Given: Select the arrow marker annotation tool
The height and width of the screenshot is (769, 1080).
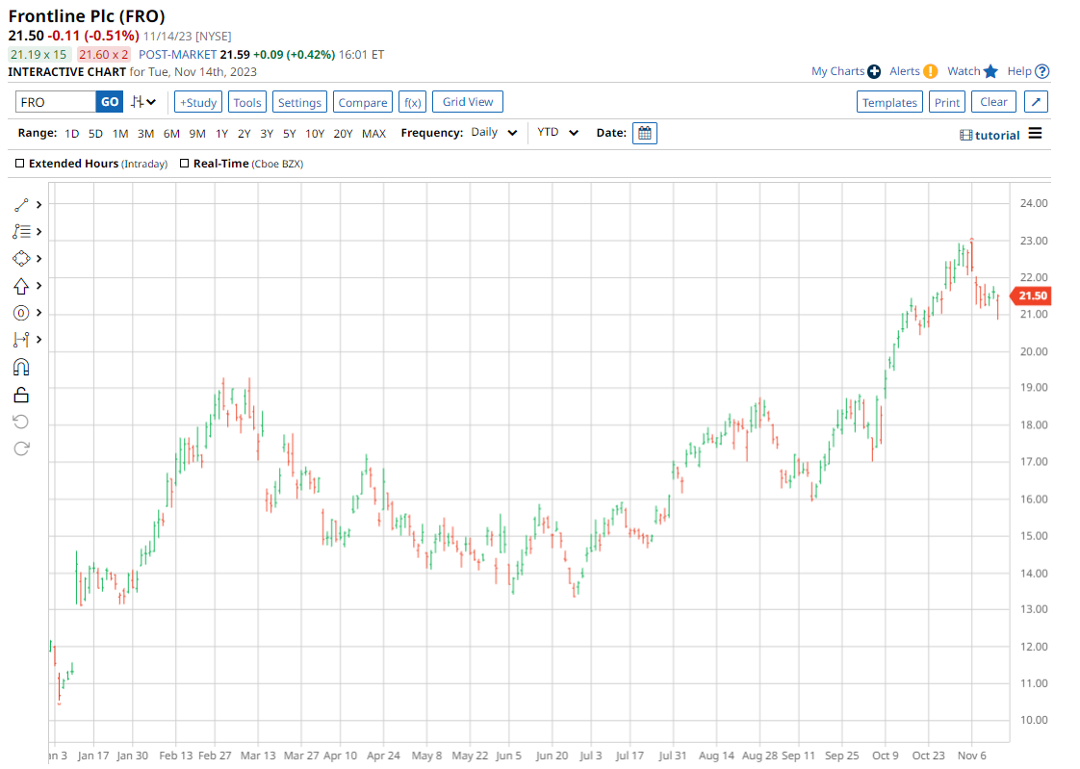Looking at the screenshot, I should point(21,286).
